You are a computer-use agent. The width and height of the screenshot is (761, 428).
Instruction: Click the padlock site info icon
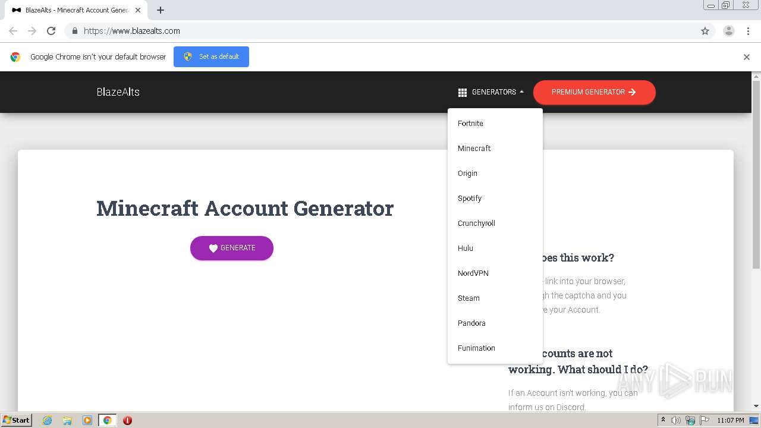(x=74, y=31)
